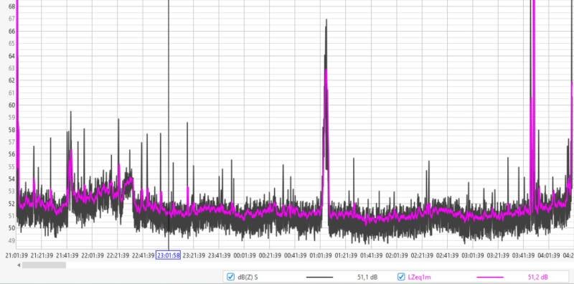The image size is (574, 284).
Task: Click the magenta LZeq1m legend line
Action: [490, 277]
